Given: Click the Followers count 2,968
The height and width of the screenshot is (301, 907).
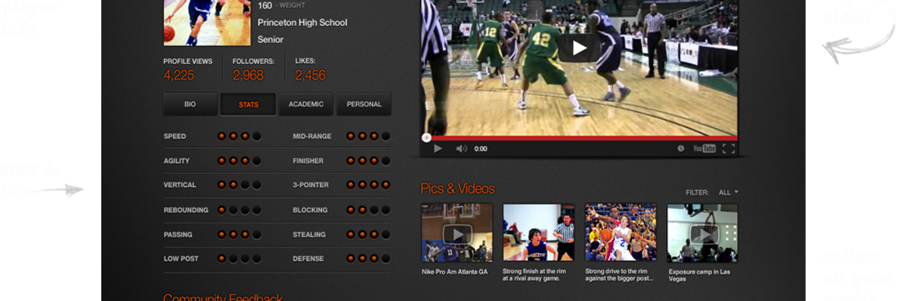Looking at the screenshot, I should (x=248, y=75).
